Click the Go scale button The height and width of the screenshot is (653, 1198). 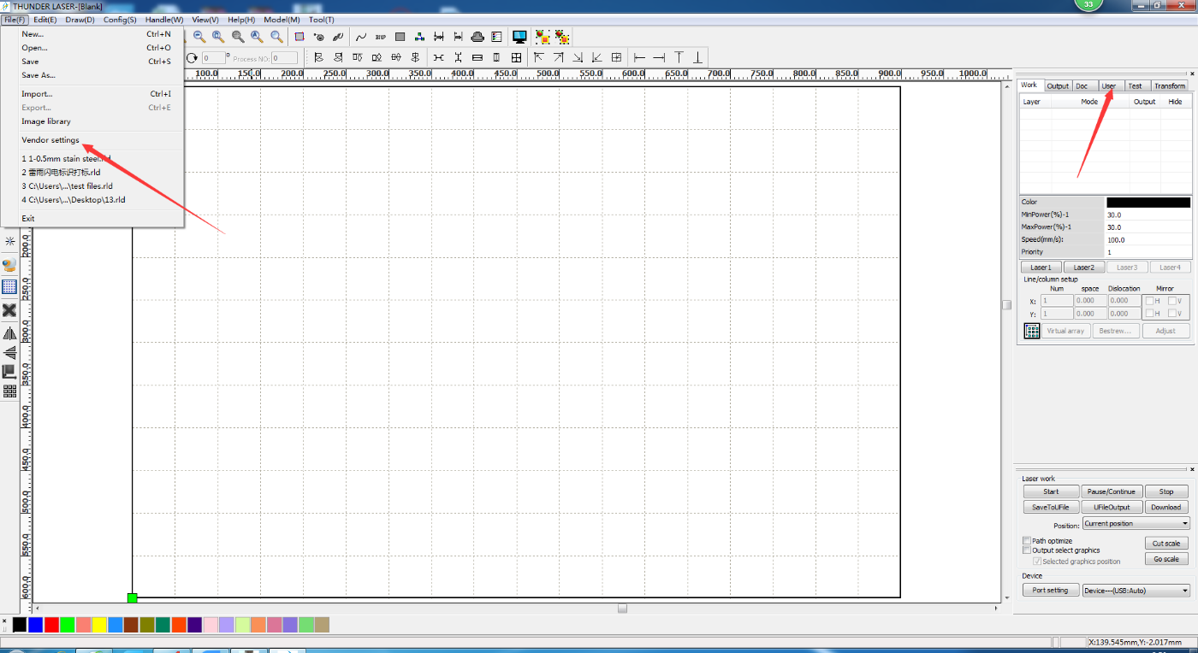point(1166,559)
